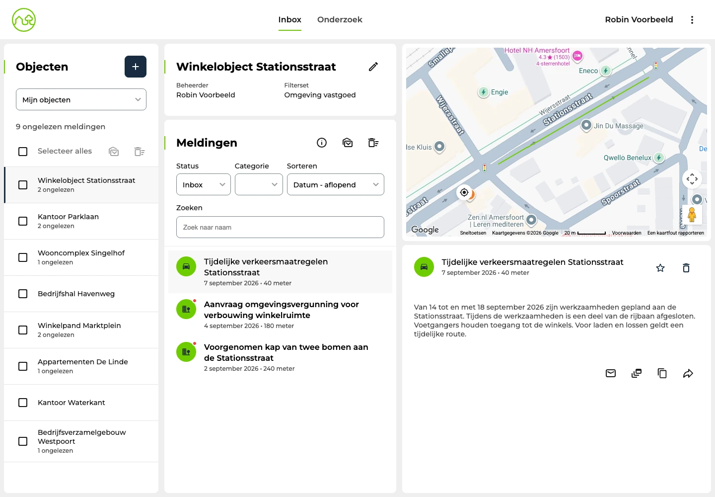Click the mark-read envelope icon beside Selecteer alles

click(114, 151)
